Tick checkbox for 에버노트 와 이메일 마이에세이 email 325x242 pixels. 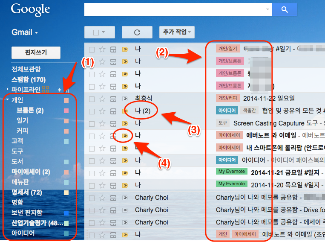click(x=92, y=136)
